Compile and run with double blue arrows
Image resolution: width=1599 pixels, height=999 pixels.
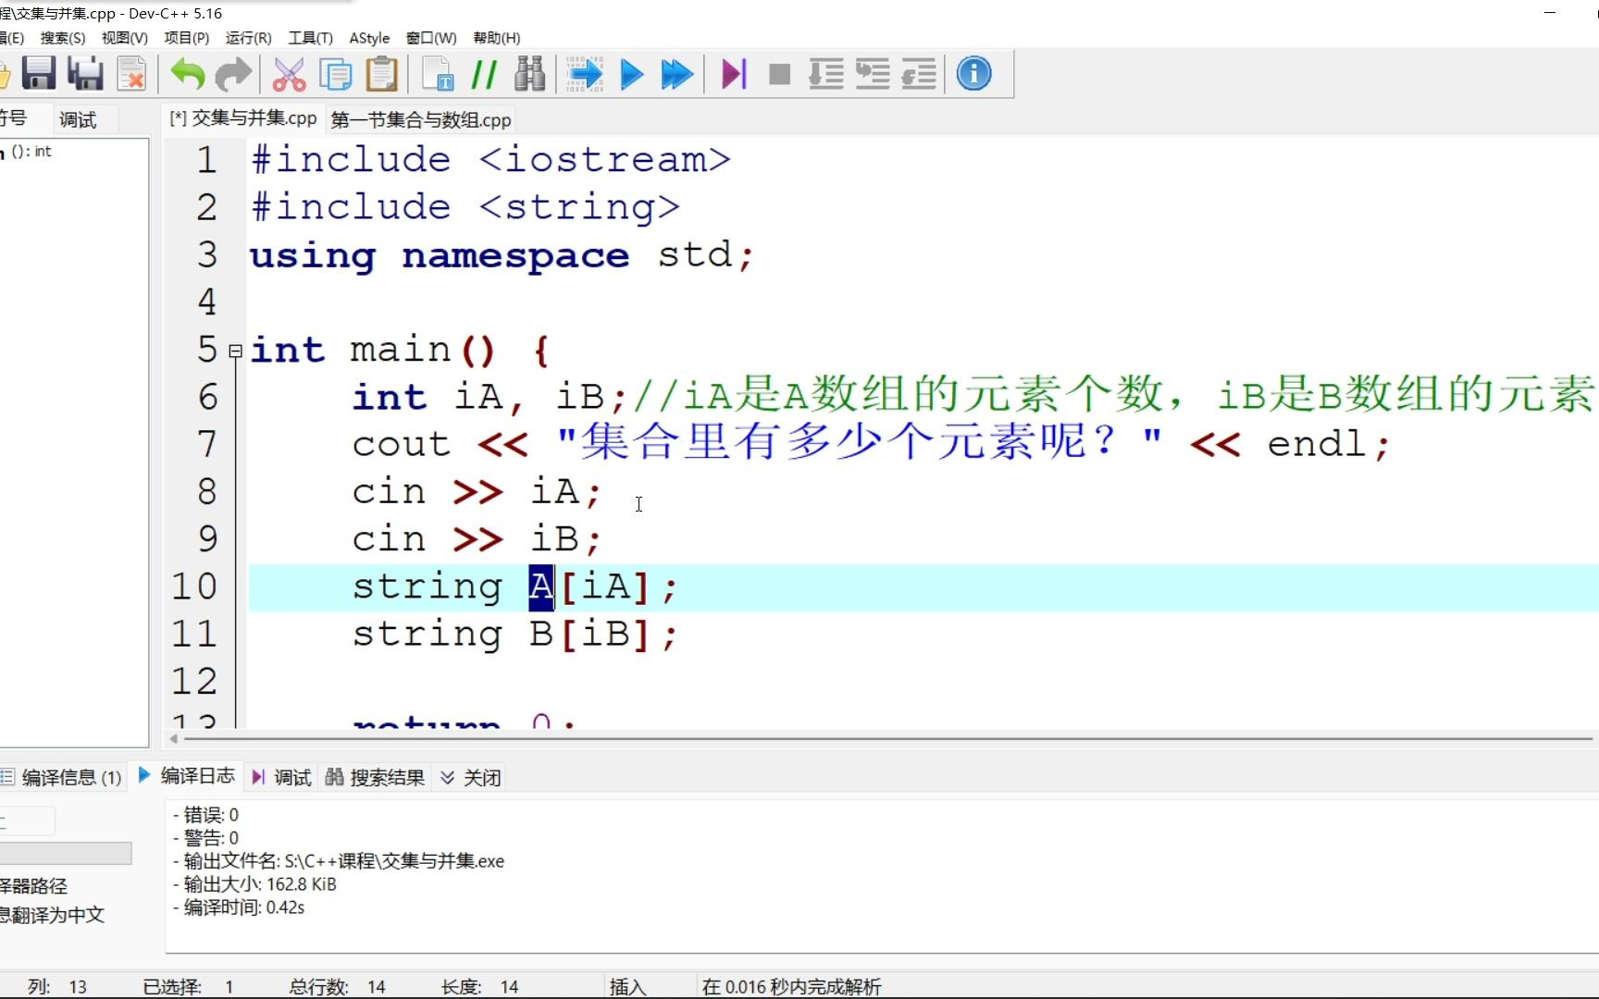click(x=677, y=74)
